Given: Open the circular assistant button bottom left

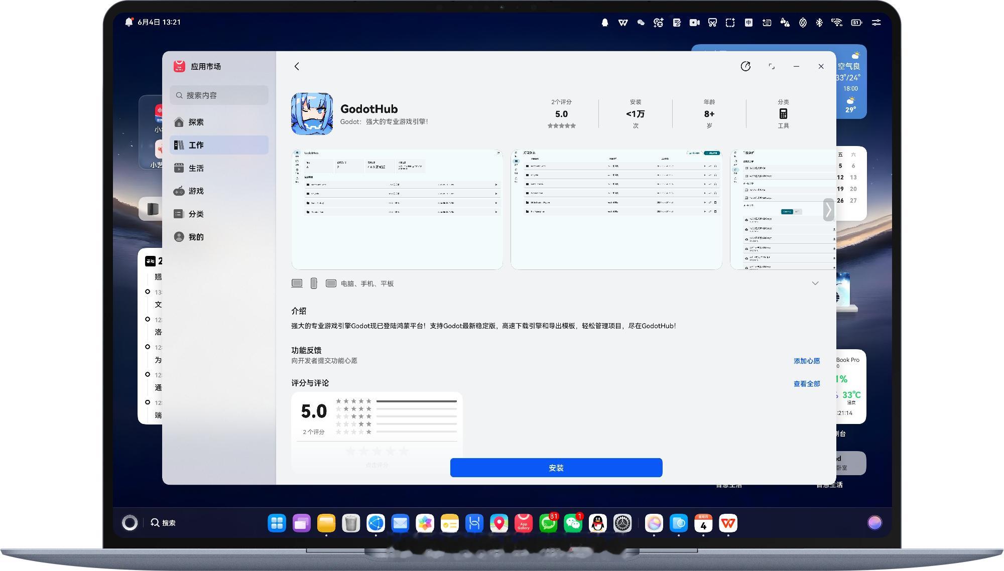Looking at the screenshot, I should click(x=130, y=523).
